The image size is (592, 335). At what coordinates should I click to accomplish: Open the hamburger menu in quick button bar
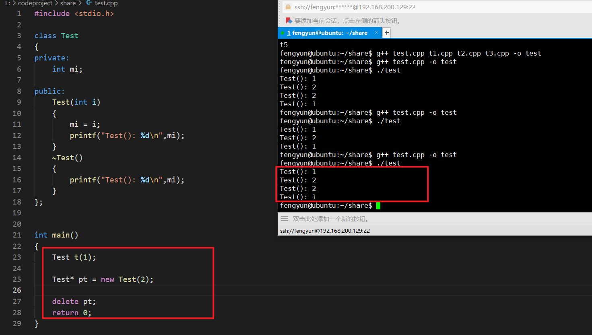285,219
